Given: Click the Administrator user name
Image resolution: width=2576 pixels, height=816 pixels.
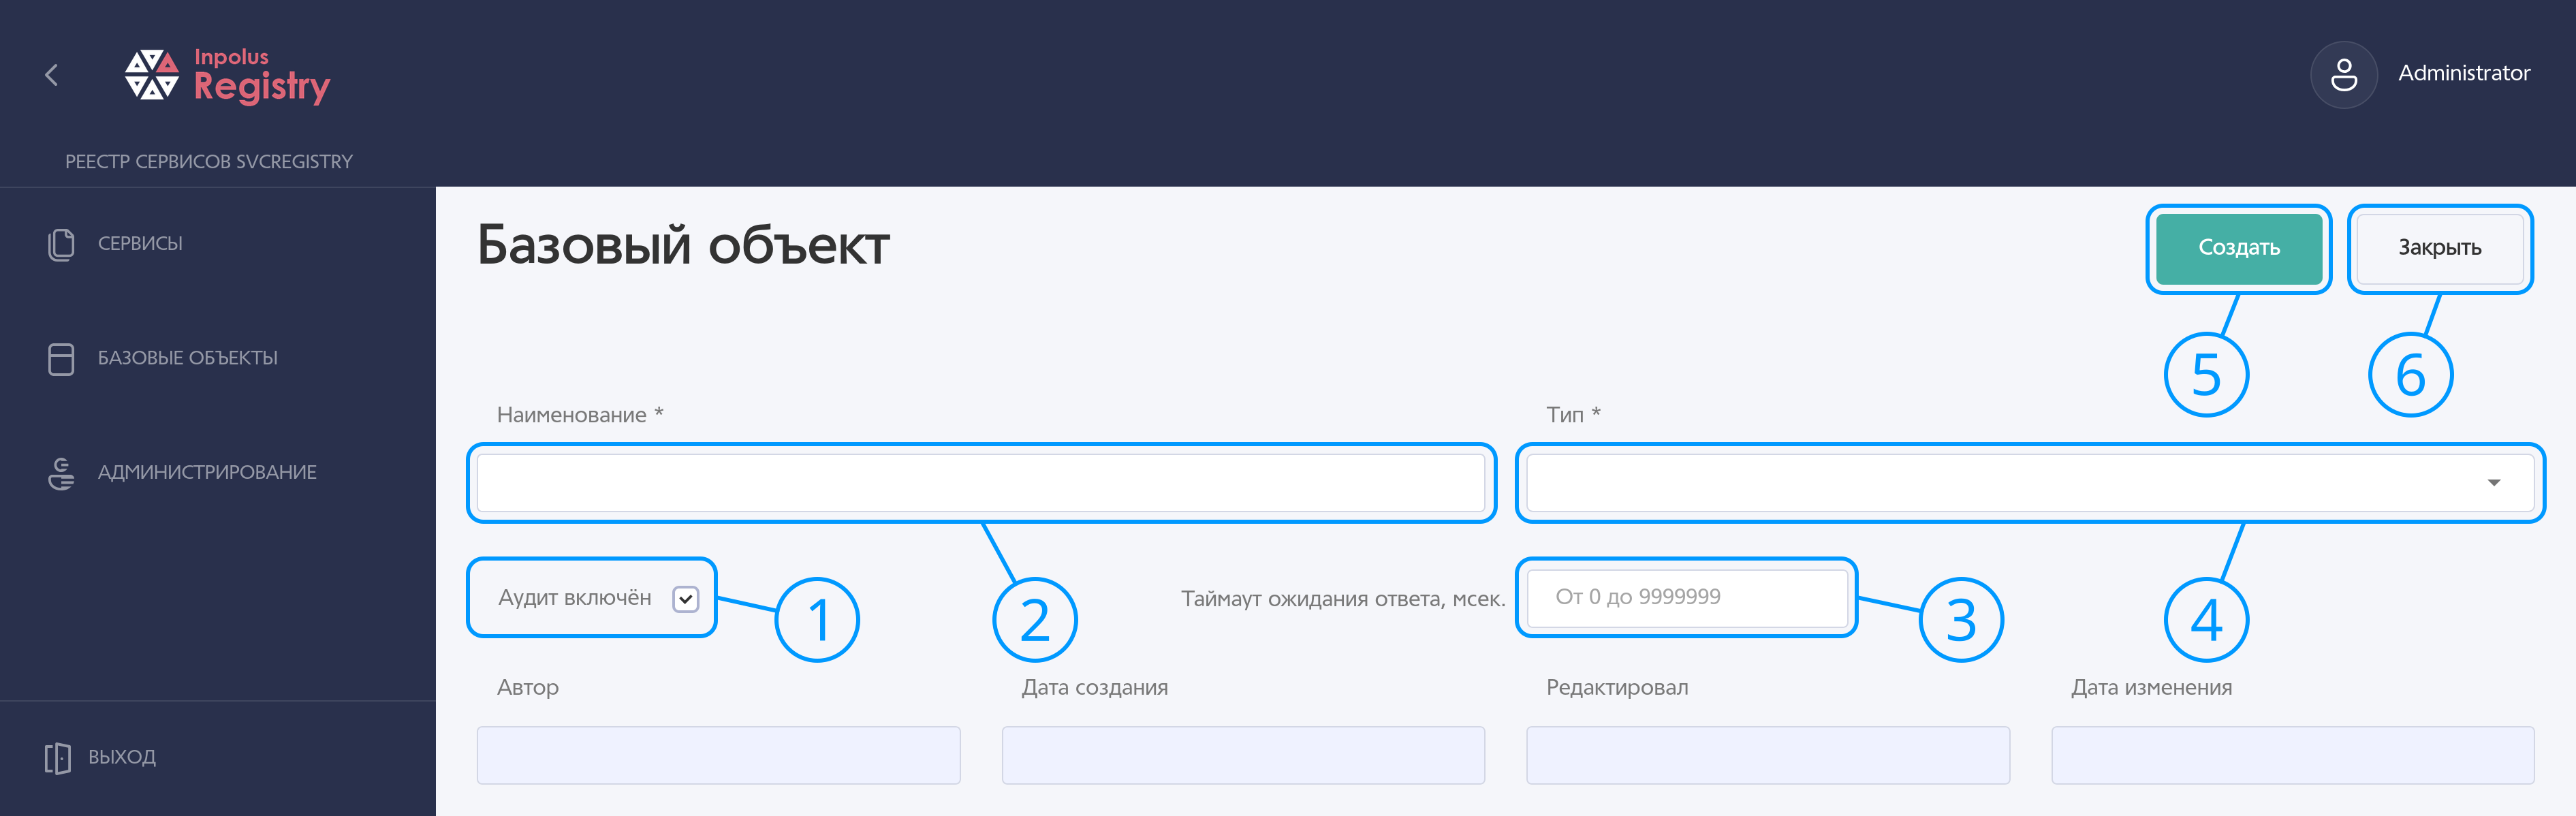Looking at the screenshot, I should coord(2463,73).
